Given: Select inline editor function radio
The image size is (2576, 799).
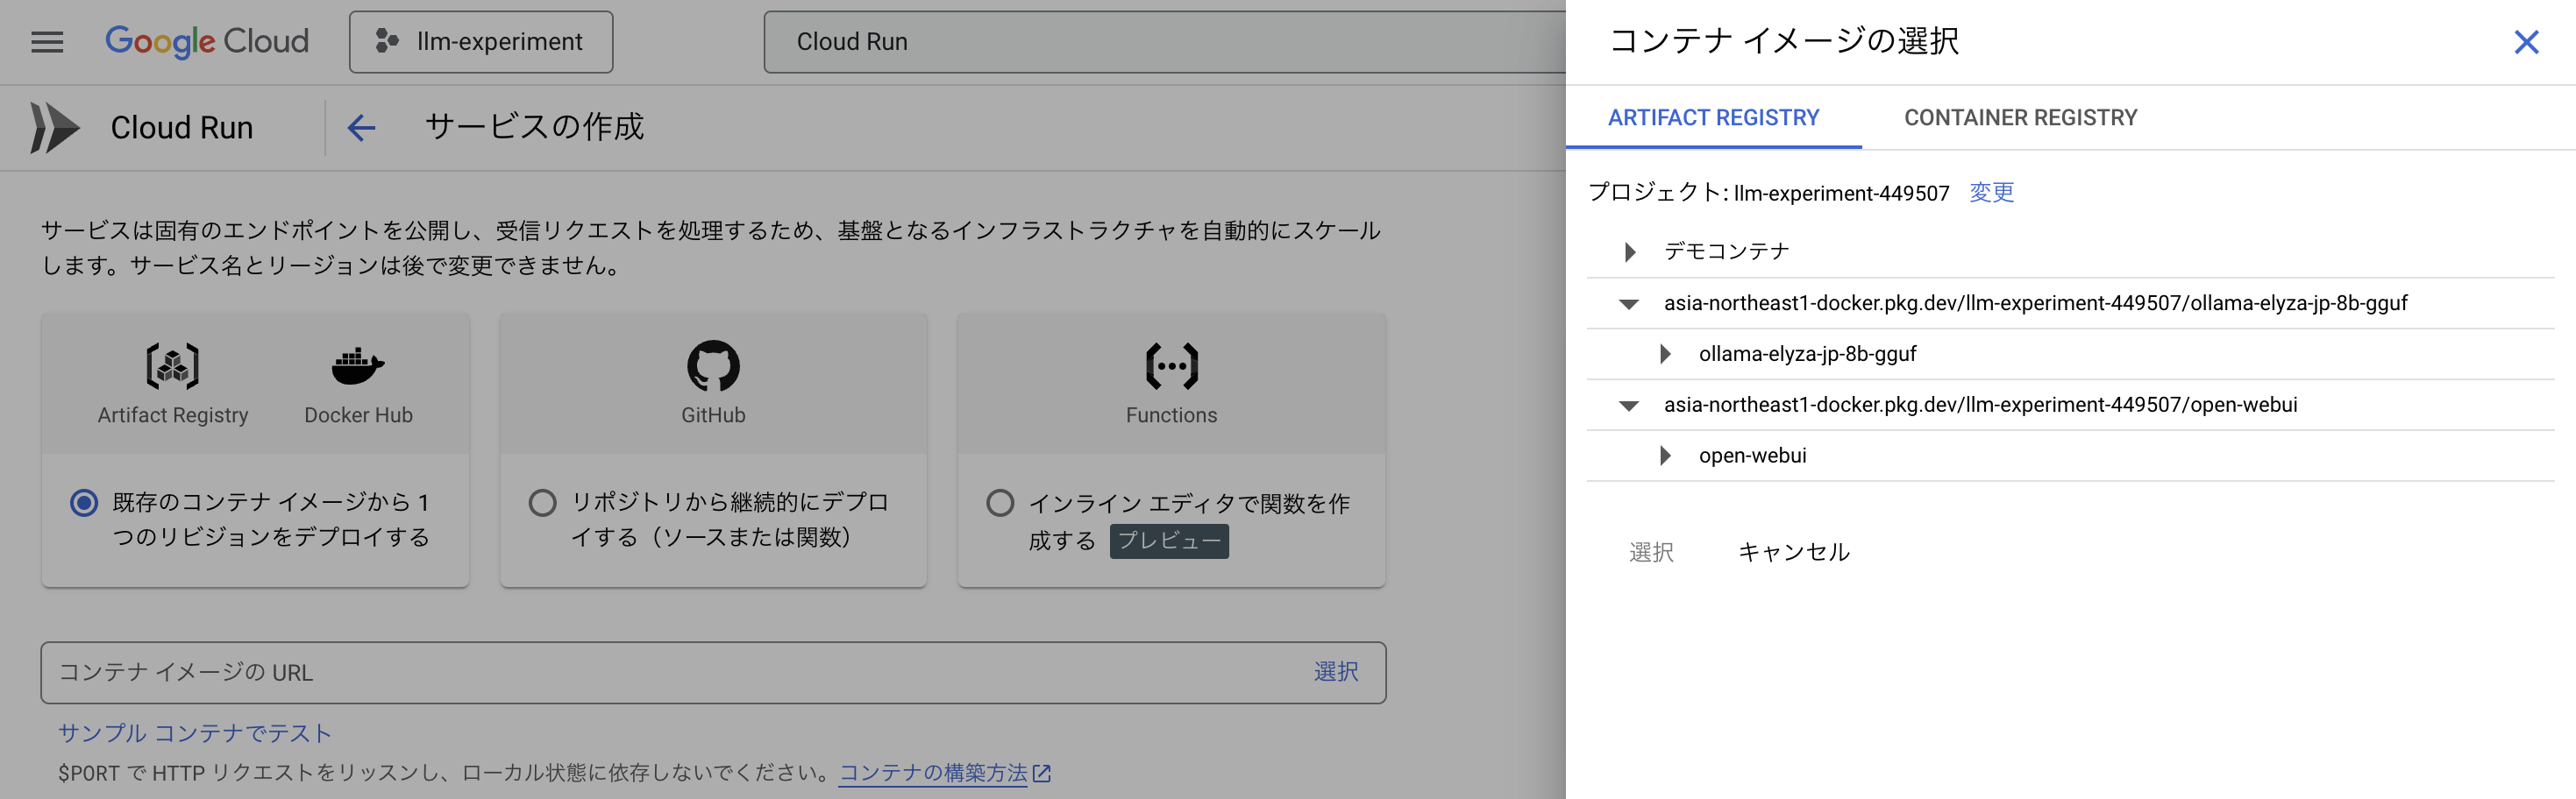Looking at the screenshot, I should (x=1000, y=502).
